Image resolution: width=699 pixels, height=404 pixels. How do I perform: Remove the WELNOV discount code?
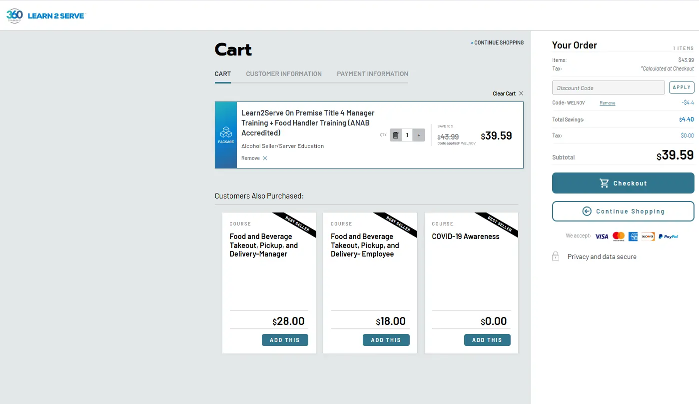coord(607,103)
